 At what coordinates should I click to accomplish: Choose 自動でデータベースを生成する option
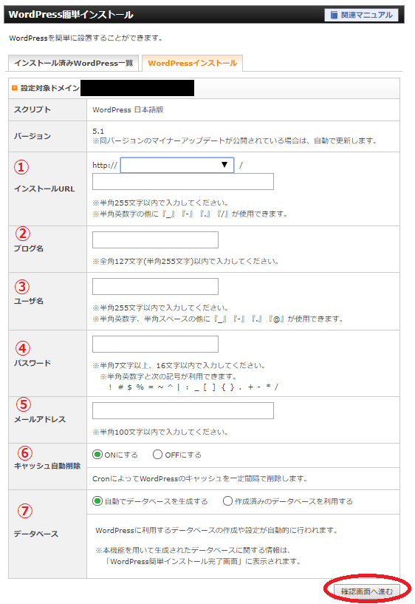pyautogui.click(x=97, y=500)
